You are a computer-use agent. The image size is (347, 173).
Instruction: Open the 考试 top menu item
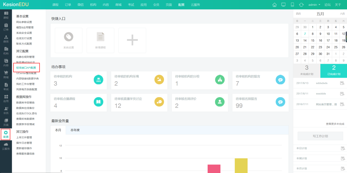(131, 5)
